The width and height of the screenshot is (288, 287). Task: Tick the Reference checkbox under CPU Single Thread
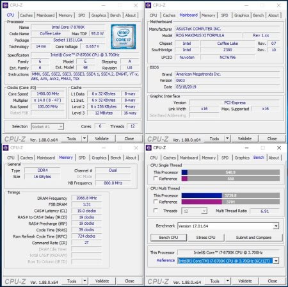coord(156,179)
